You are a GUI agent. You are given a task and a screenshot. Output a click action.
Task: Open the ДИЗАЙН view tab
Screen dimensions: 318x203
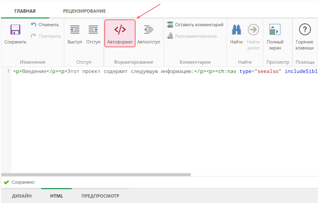[x=21, y=196]
